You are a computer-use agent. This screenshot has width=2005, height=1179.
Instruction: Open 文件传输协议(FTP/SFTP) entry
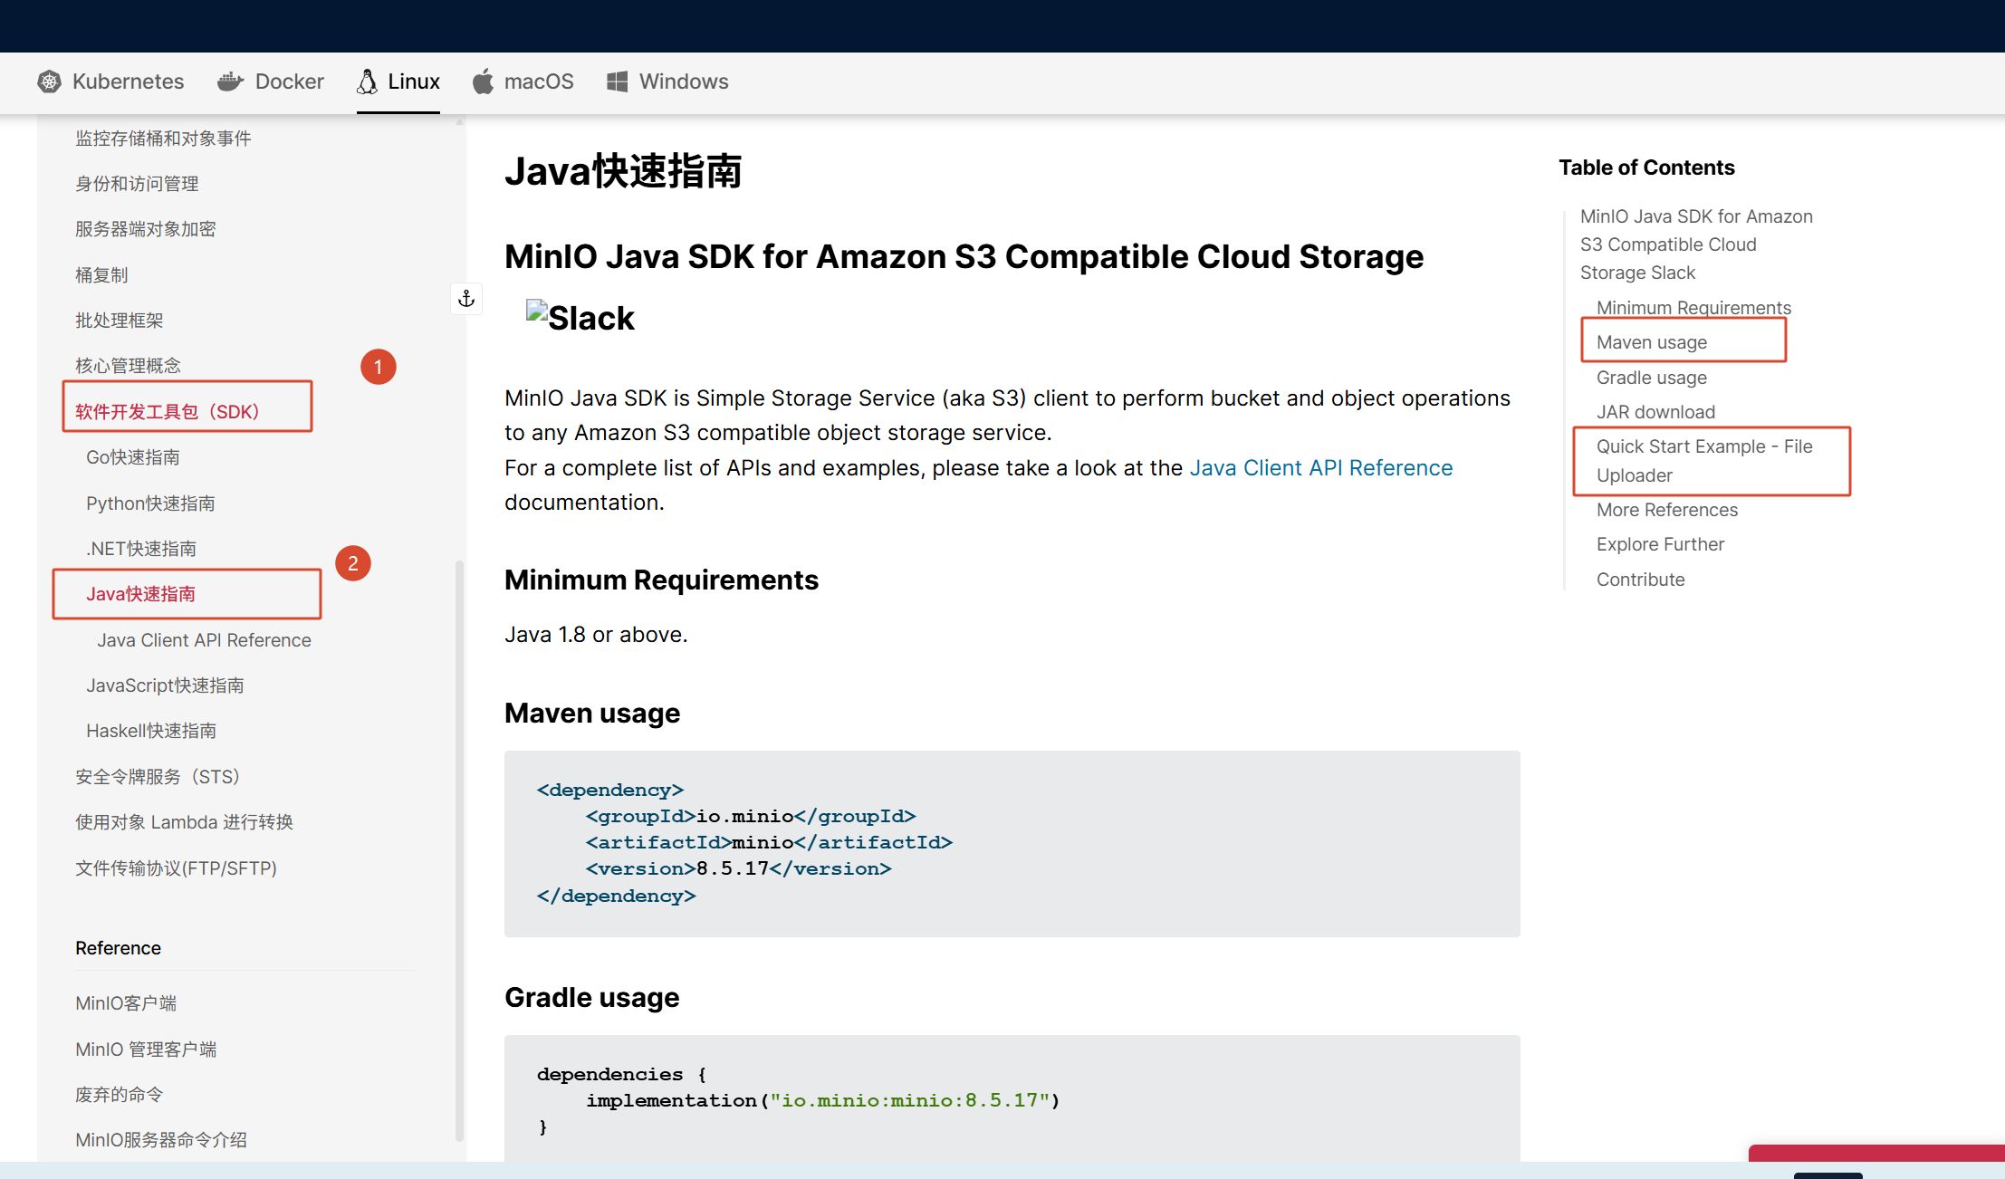pos(176,868)
